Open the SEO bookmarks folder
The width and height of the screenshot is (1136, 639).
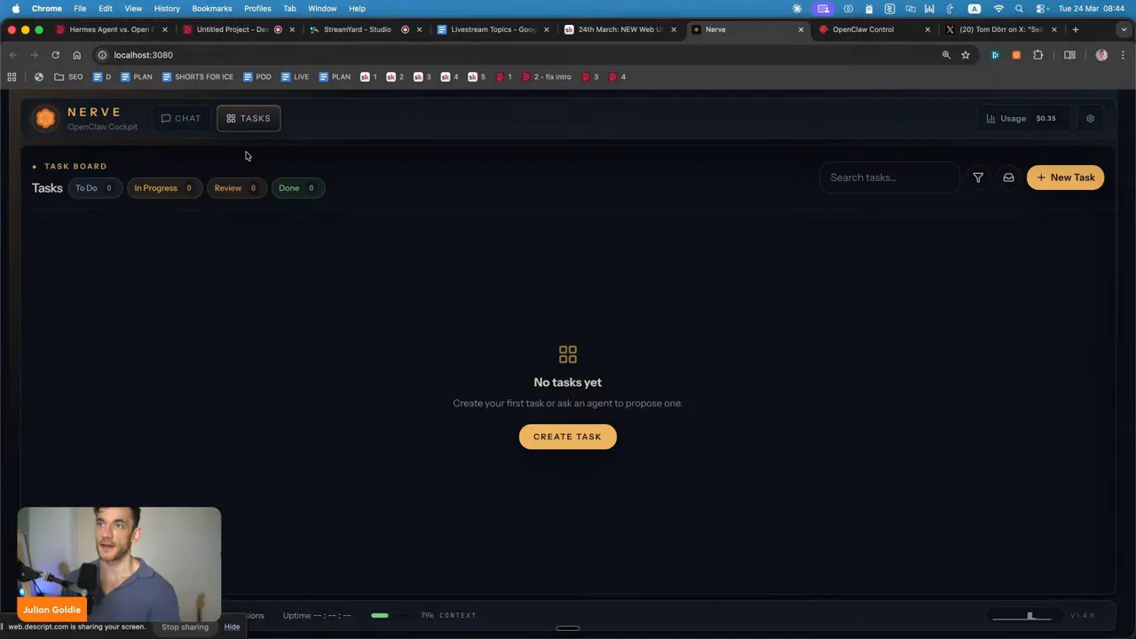[x=68, y=77]
